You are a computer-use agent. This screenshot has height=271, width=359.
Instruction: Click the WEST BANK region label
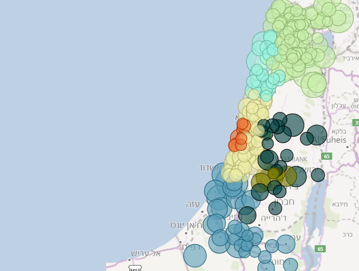291,159
